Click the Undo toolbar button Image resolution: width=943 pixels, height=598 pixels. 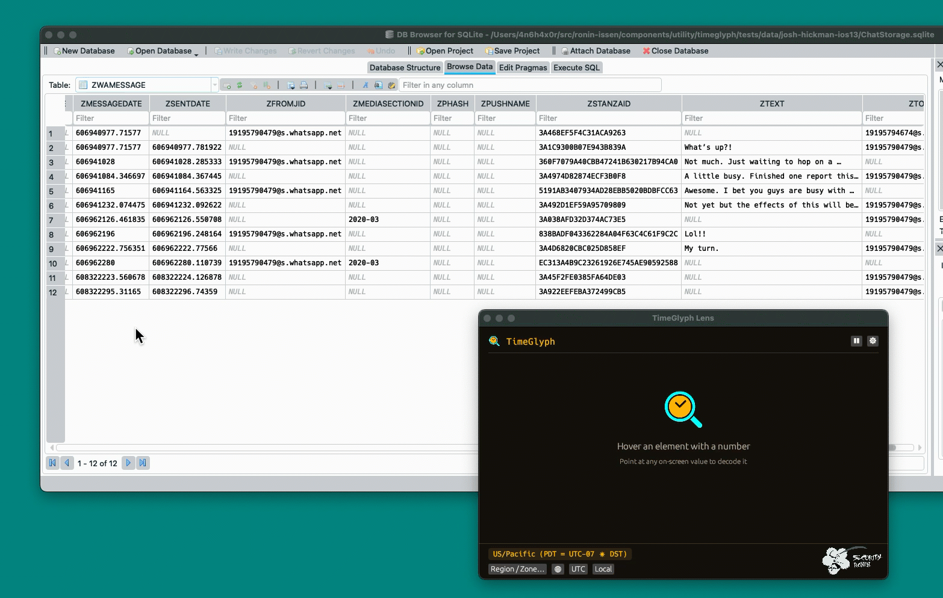[381, 51]
